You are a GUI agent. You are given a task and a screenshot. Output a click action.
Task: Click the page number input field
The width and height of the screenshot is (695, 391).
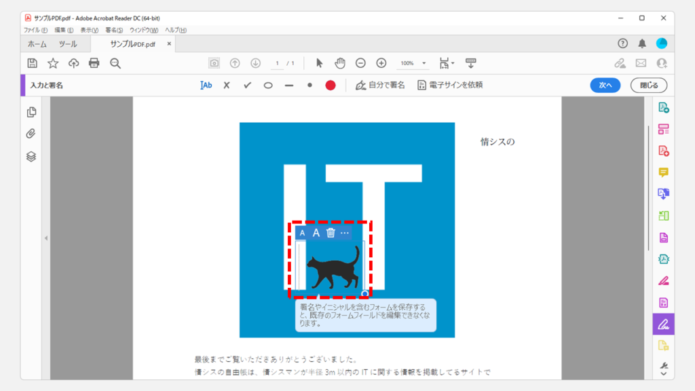tap(277, 63)
